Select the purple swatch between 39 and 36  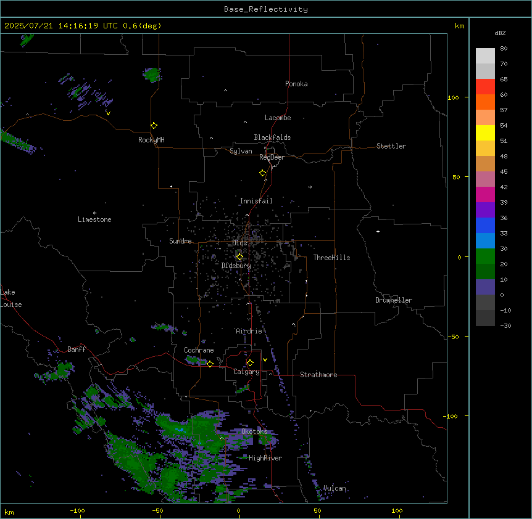coord(485,210)
